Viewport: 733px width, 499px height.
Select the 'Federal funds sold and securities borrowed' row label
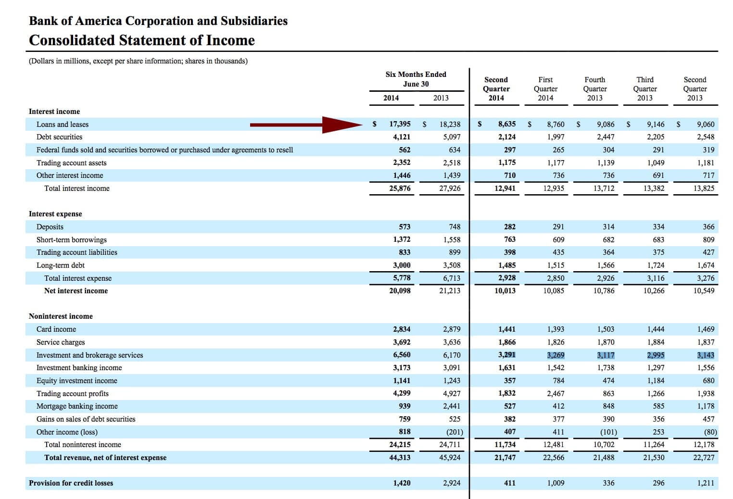pos(164,150)
